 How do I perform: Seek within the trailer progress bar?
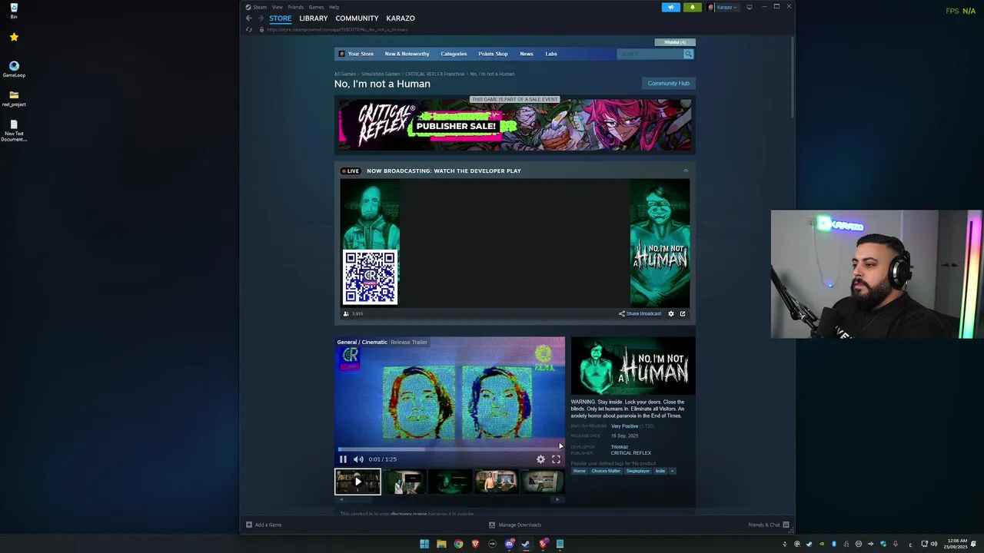(x=450, y=449)
